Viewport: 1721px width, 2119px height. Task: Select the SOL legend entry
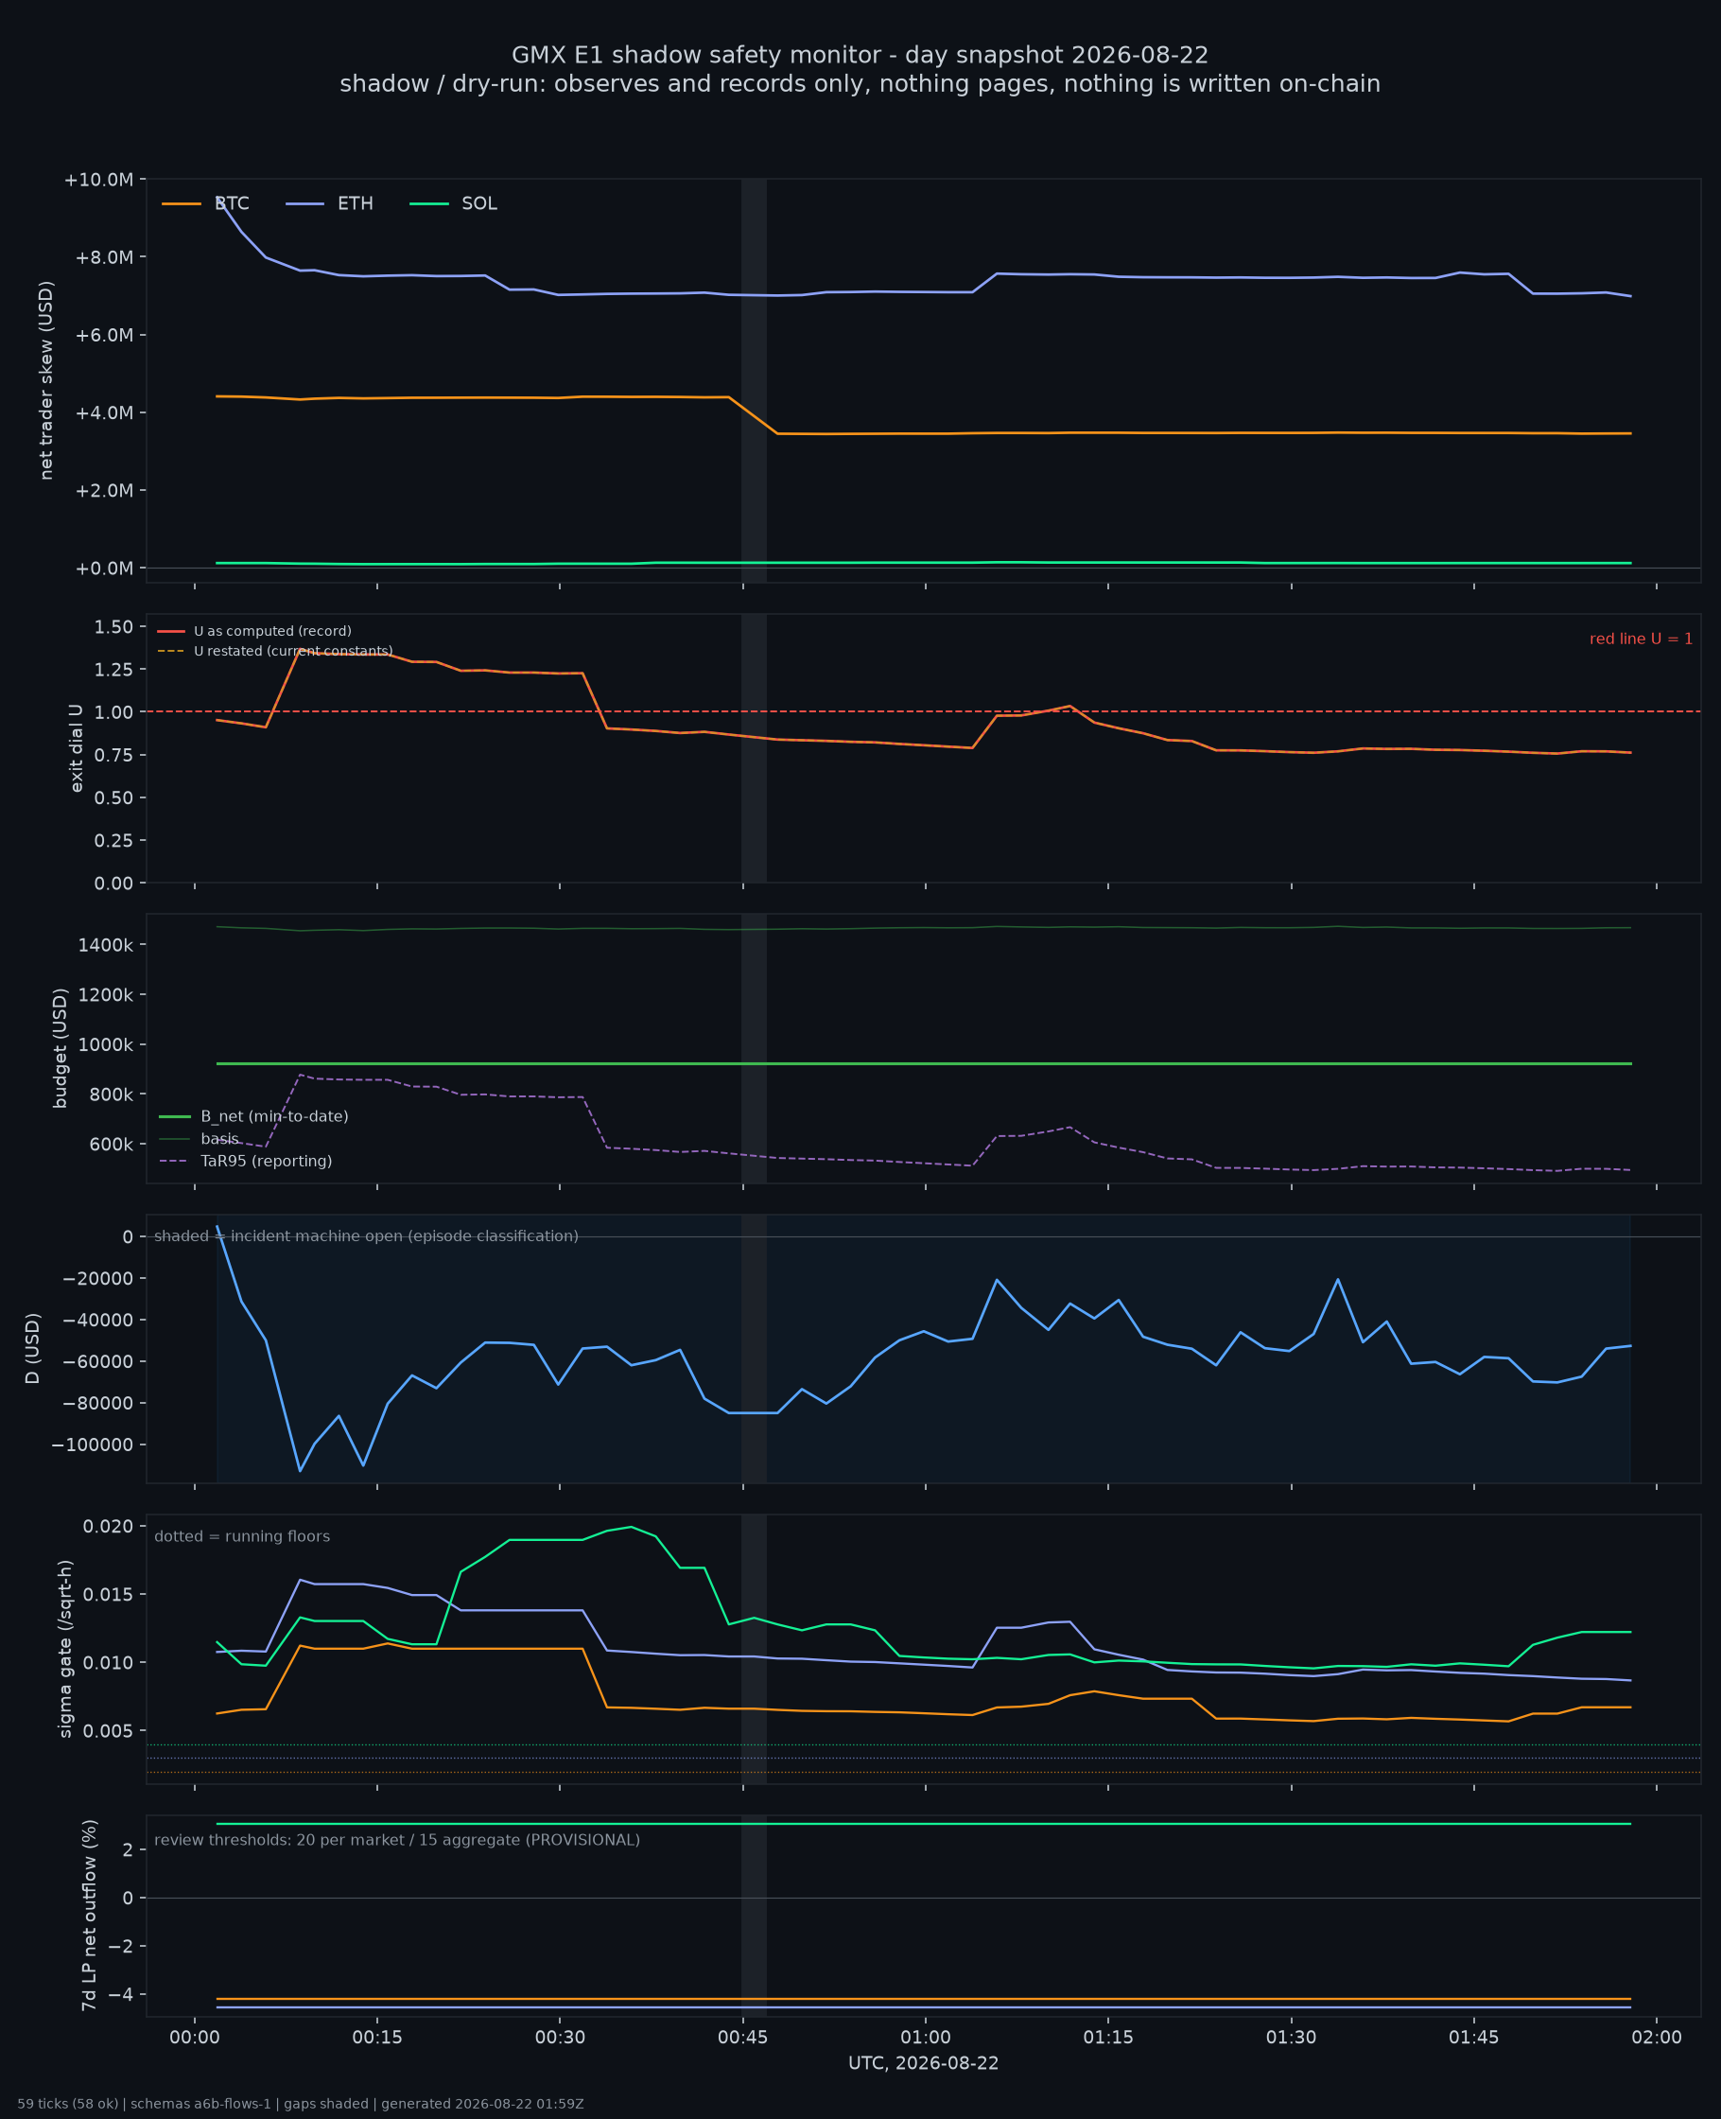454,203
